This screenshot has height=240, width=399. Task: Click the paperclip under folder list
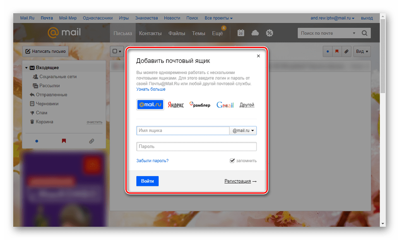(91, 141)
